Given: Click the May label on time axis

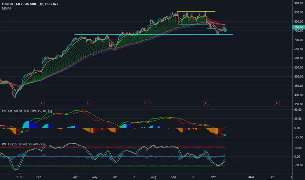Looking at the screenshot, I should pyautogui.click(x=95, y=177).
